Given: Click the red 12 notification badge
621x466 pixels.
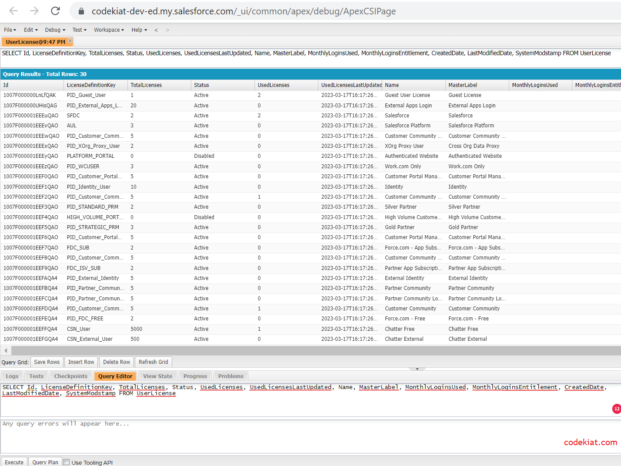Looking at the screenshot, I should pyautogui.click(x=617, y=409).
